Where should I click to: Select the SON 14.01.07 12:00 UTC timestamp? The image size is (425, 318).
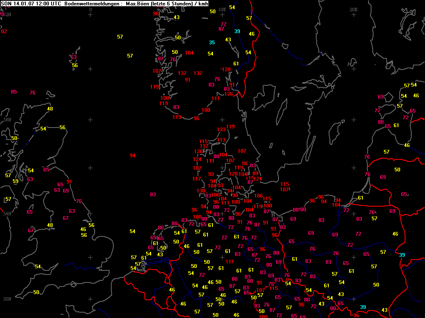click(x=31, y=3)
